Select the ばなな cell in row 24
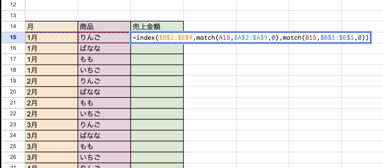This screenshot has height=168, width=383. [104, 136]
